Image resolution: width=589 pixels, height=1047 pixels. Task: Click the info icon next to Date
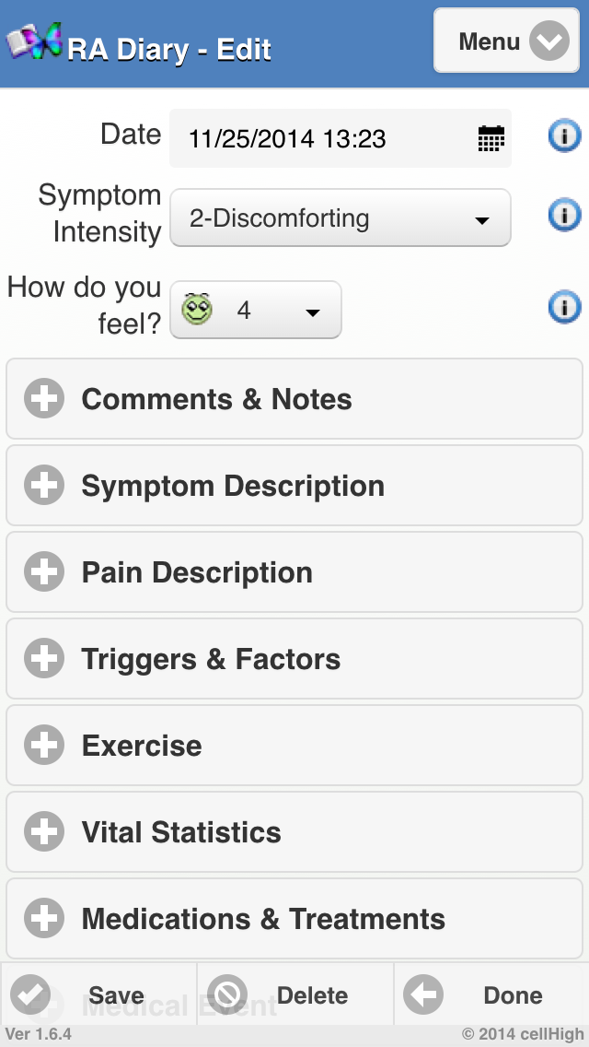(564, 136)
